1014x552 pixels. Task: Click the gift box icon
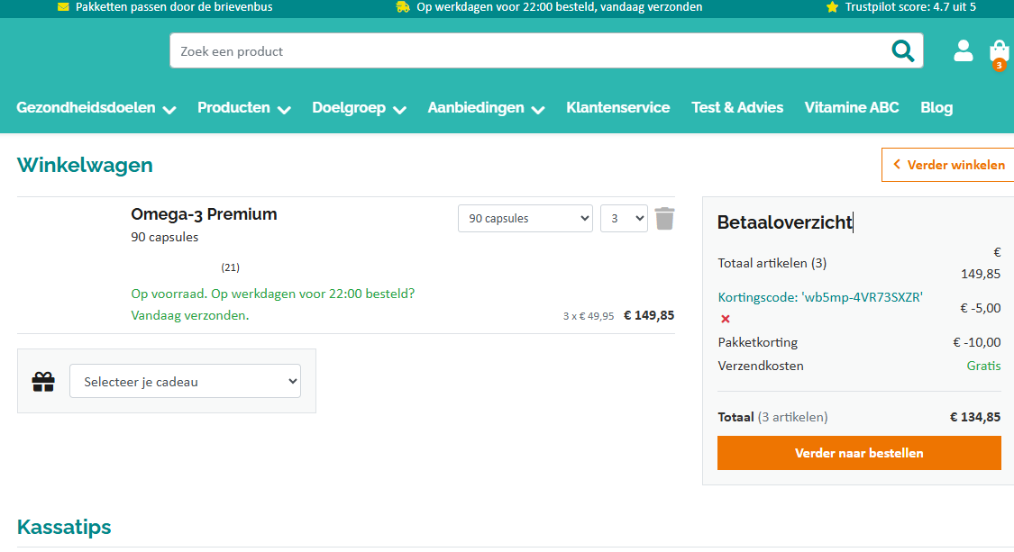(x=43, y=382)
